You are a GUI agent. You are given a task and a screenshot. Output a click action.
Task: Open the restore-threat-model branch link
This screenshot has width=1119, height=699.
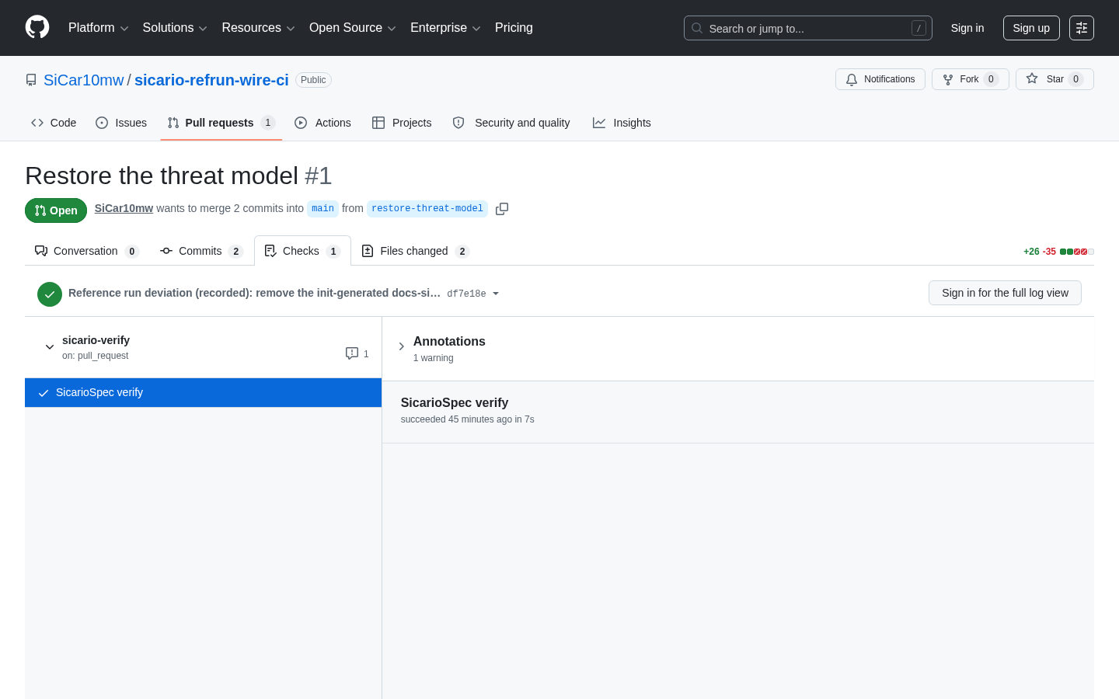(427, 208)
